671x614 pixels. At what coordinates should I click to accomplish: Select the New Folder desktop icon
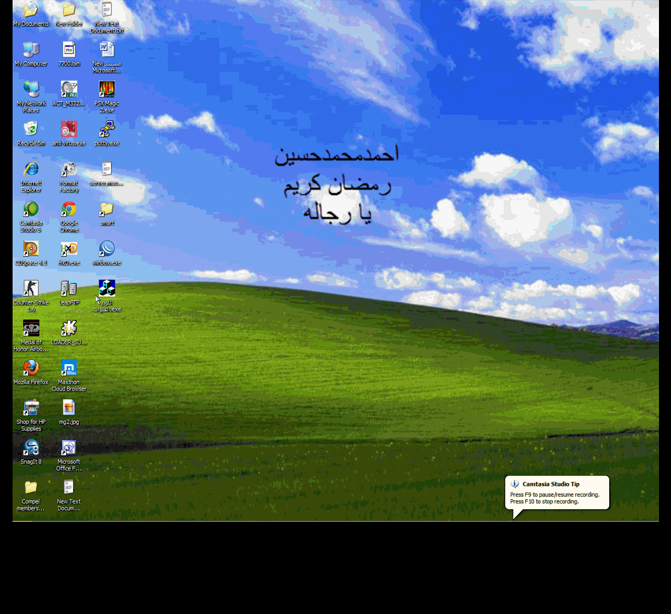[69, 10]
